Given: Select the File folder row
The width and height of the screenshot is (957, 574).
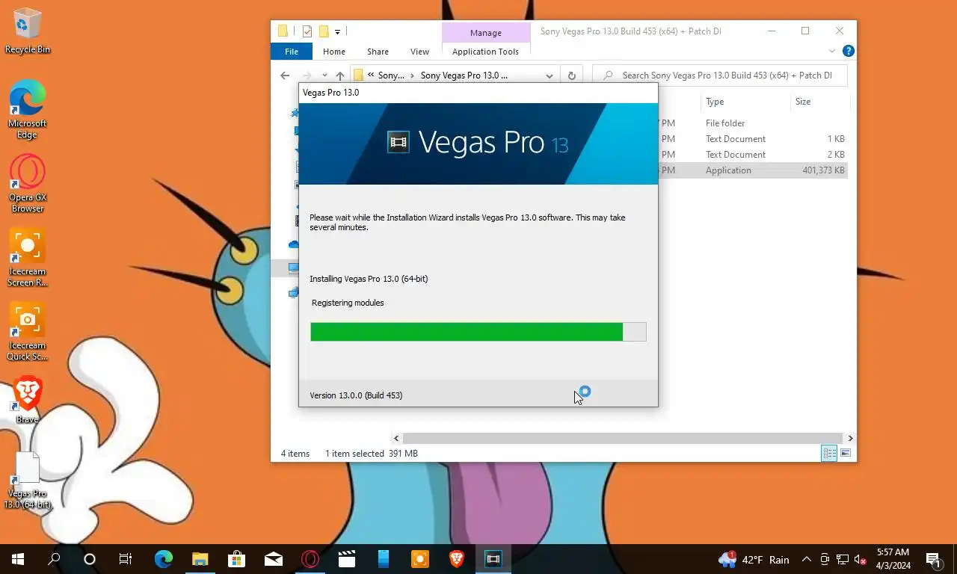Looking at the screenshot, I should 754,123.
